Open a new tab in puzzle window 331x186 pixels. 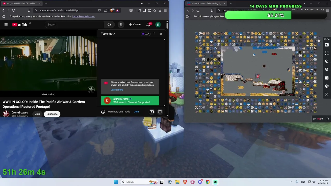(x=230, y=3)
